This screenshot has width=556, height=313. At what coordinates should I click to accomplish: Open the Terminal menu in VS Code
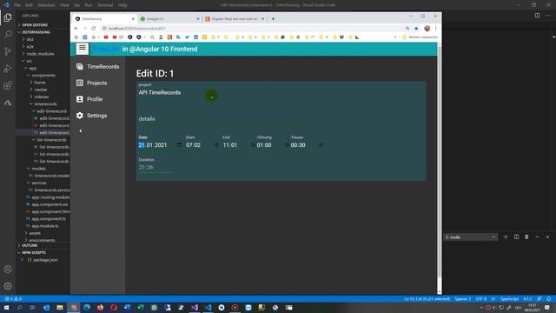click(105, 5)
